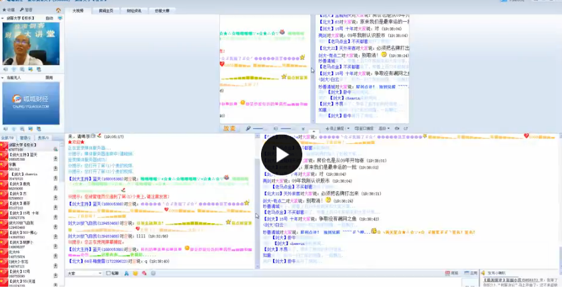This screenshot has width=562, height=302.
Task: Select user 【剑大】chenvin in the list
Action: coord(31,176)
